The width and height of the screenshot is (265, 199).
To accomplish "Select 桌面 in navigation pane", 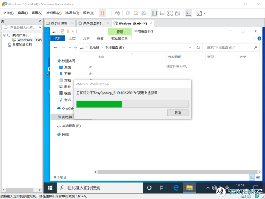I will tap(65, 67).
